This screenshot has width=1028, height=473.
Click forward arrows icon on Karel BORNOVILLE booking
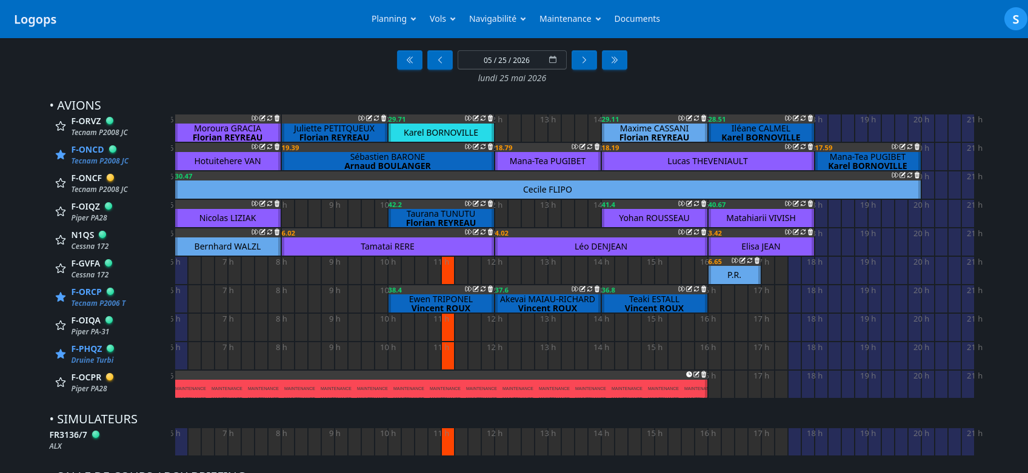point(468,119)
